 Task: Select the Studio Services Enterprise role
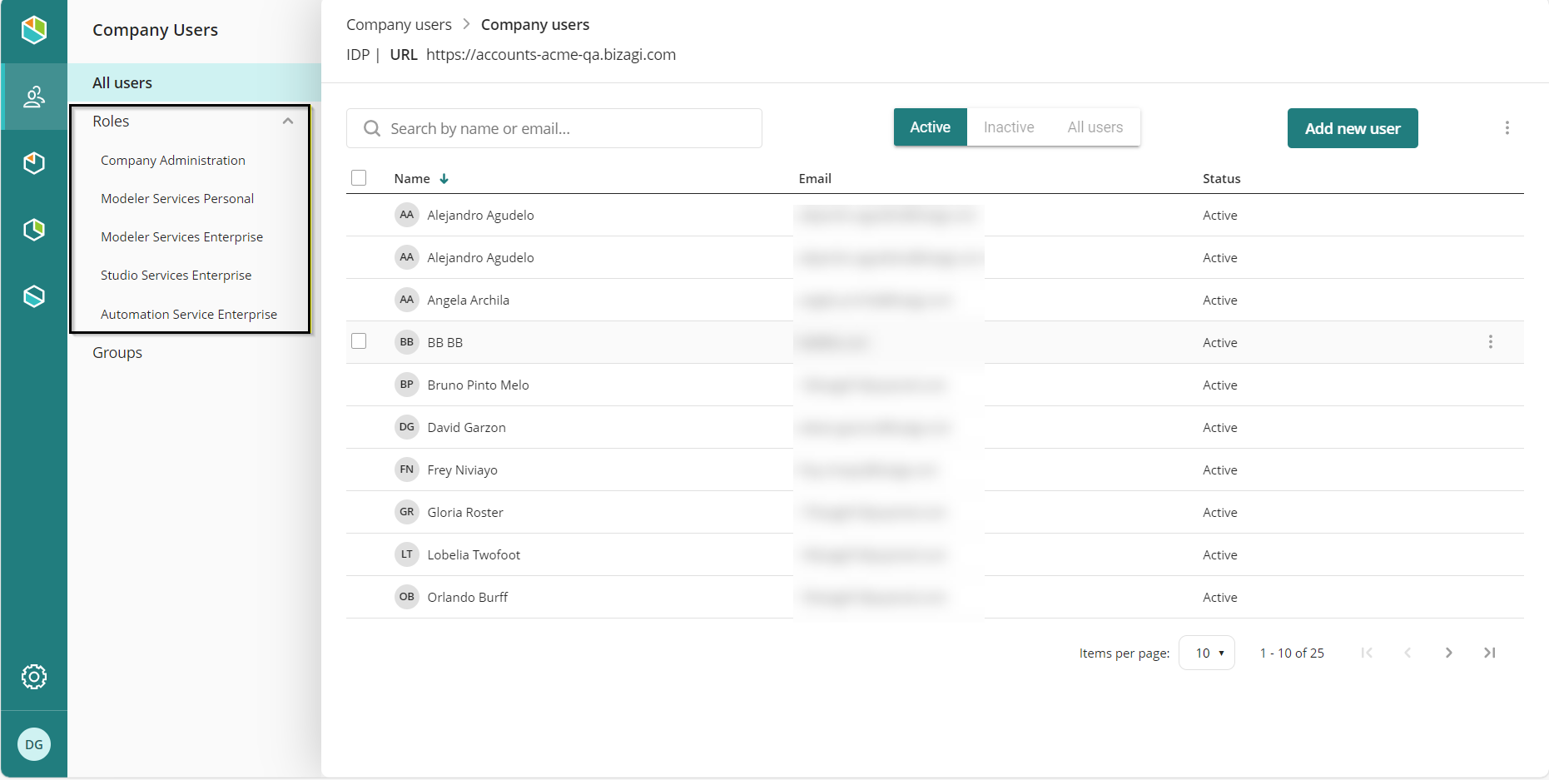coord(176,276)
